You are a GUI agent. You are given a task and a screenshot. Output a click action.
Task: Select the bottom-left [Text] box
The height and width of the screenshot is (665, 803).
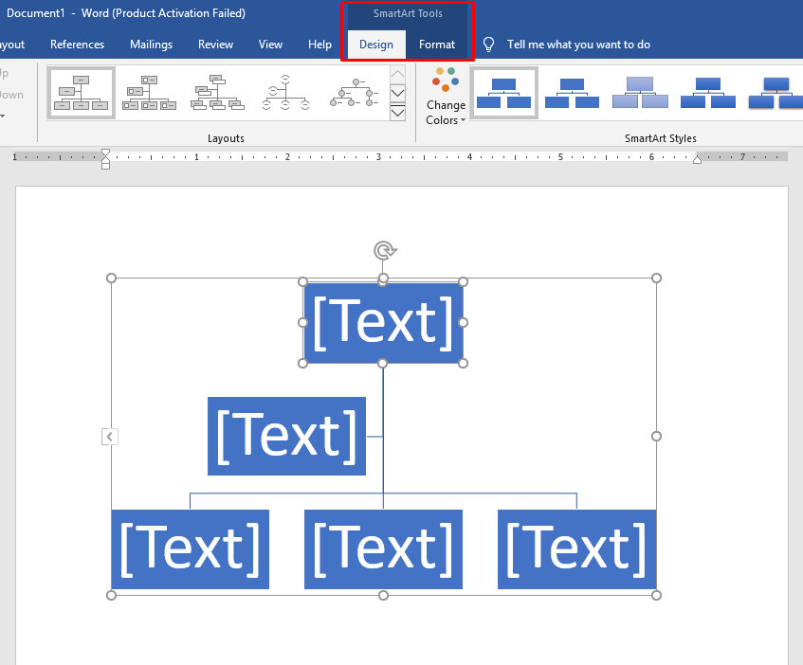point(190,549)
